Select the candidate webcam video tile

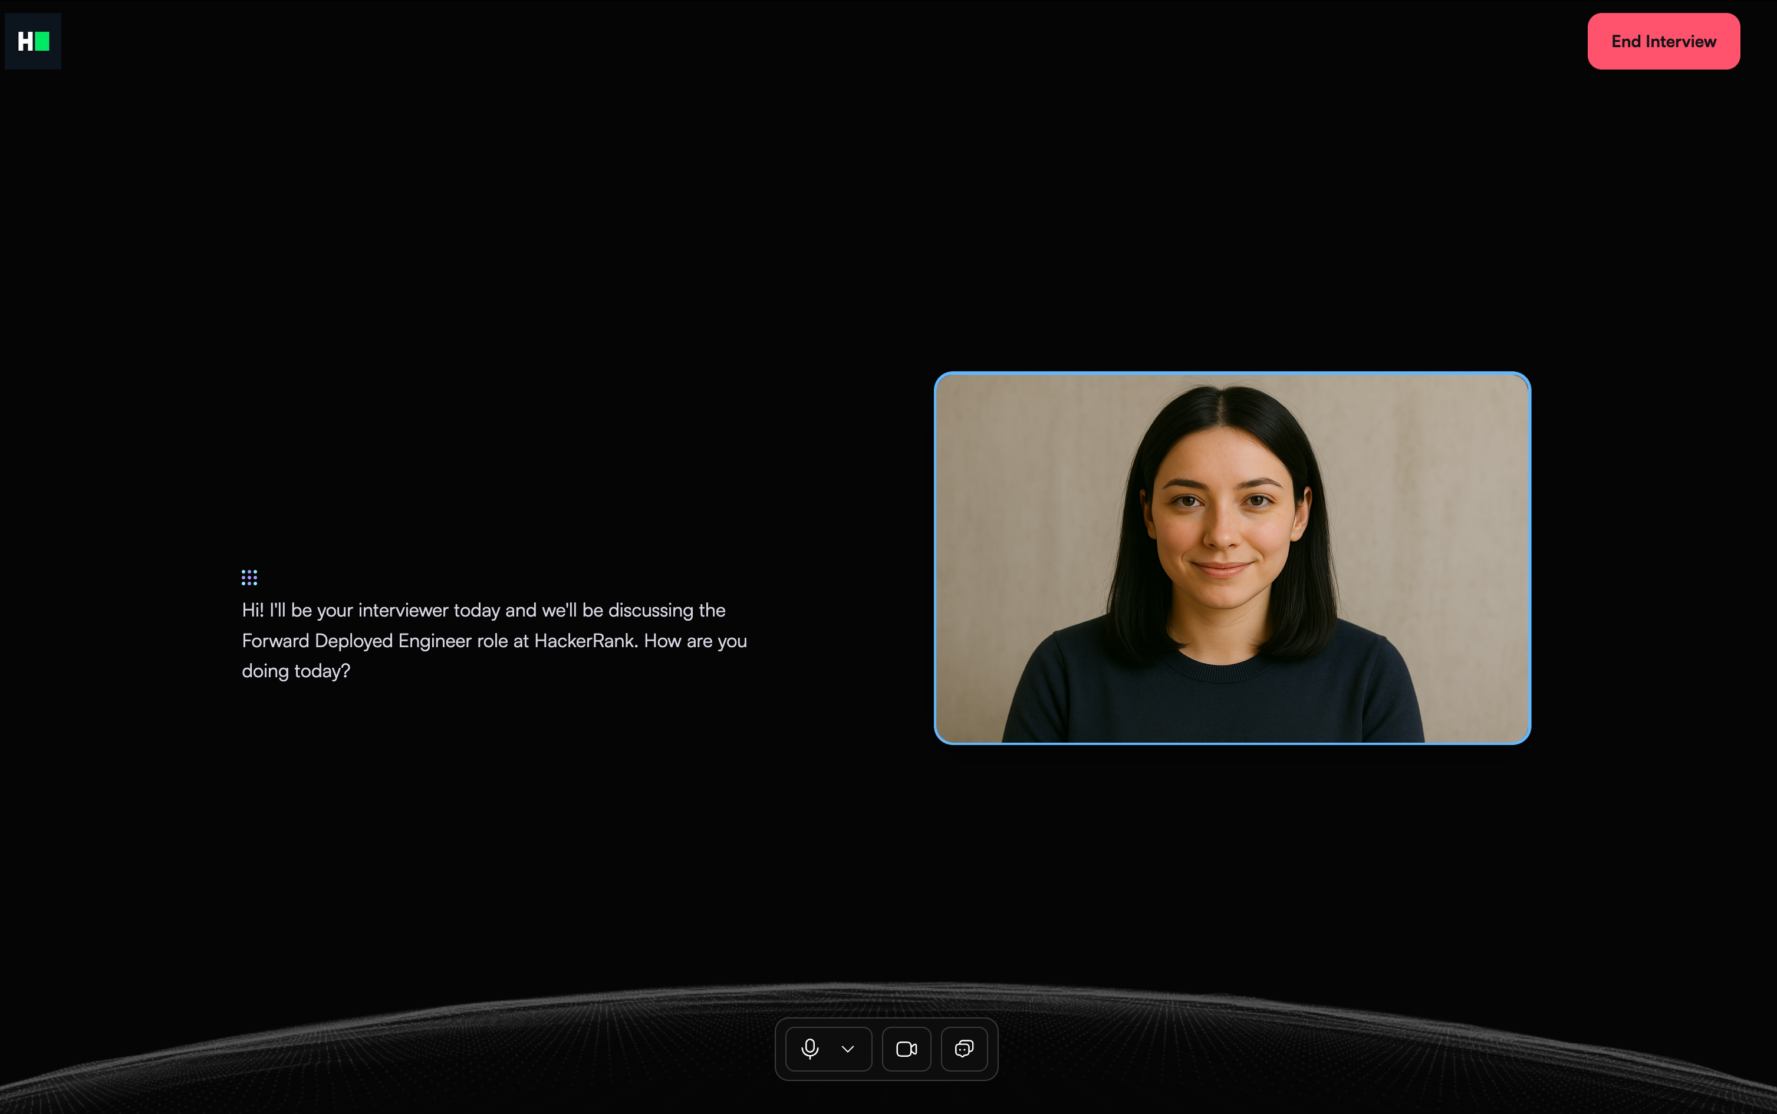[1232, 558]
